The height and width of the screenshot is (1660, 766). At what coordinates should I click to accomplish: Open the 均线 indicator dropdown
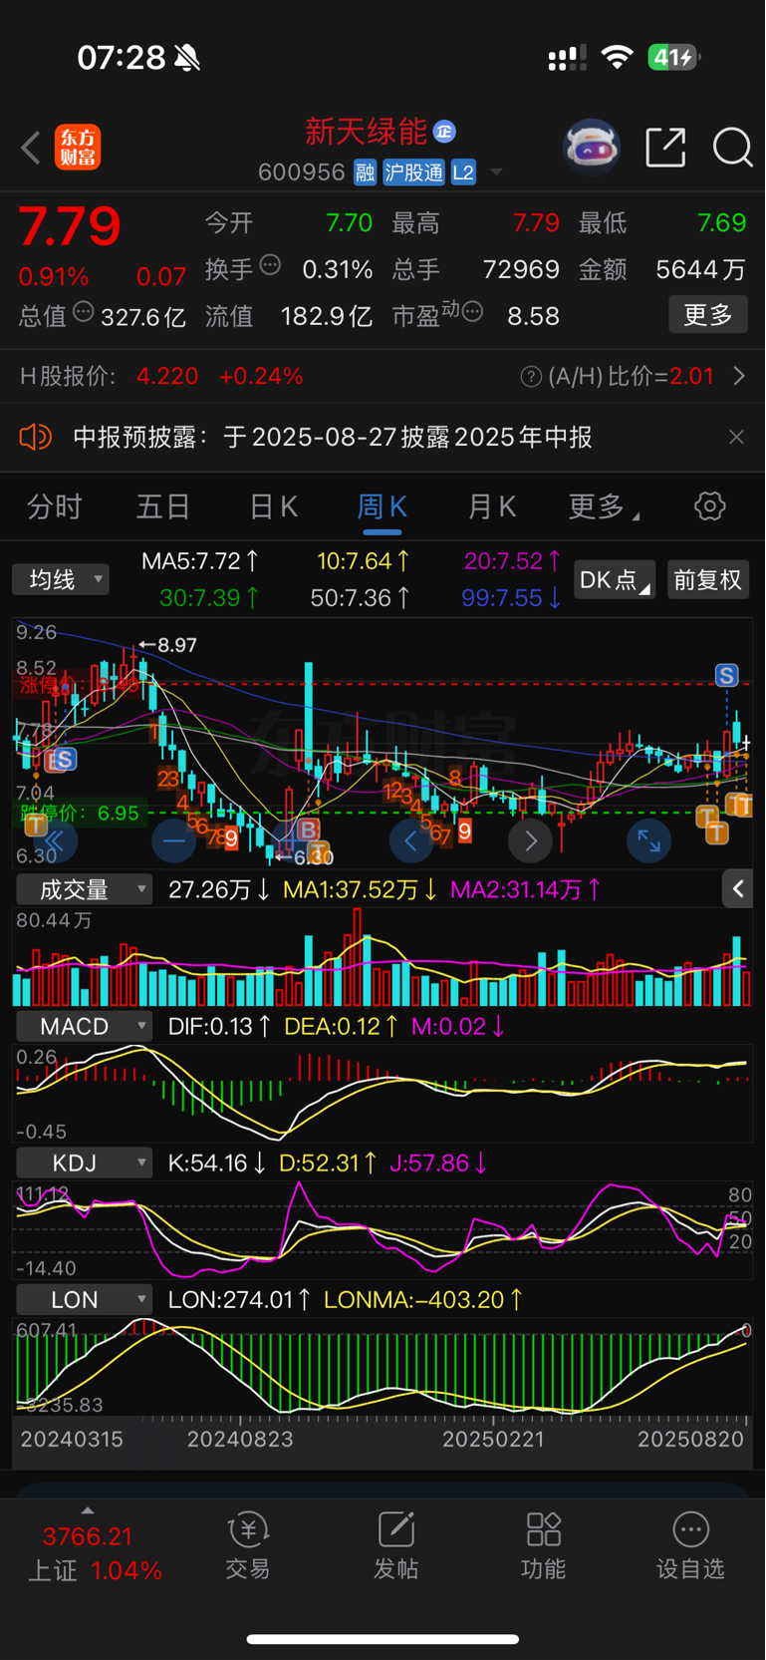pos(61,579)
